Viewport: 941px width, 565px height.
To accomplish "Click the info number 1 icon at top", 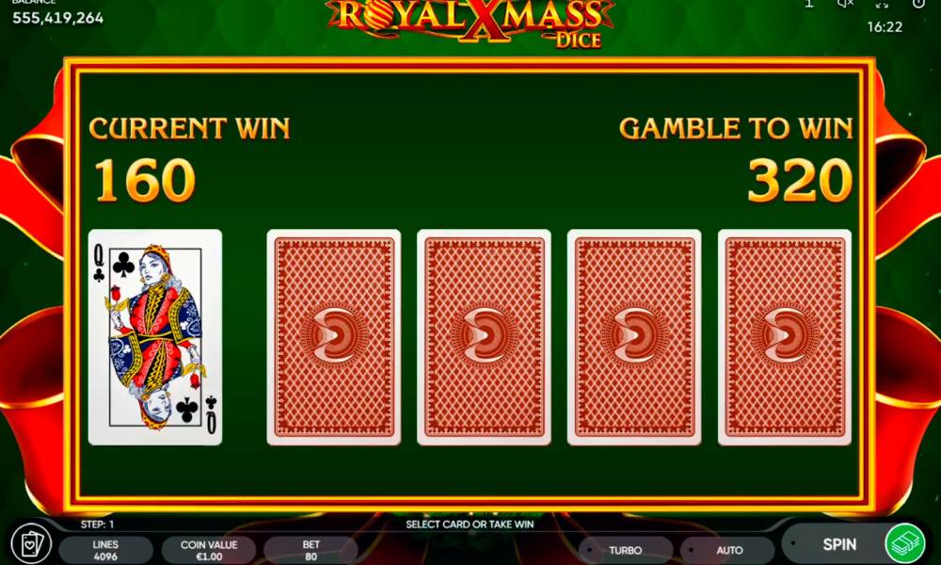I will tap(809, 4).
